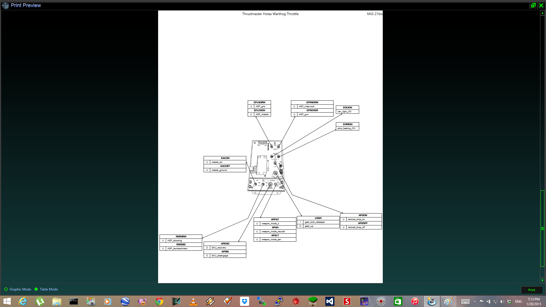Click the Print button
The height and width of the screenshot is (307, 546).
[x=531, y=290]
